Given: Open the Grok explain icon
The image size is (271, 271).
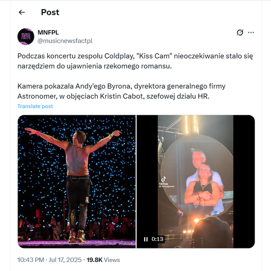Looking at the screenshot, I should pos(240,33).
